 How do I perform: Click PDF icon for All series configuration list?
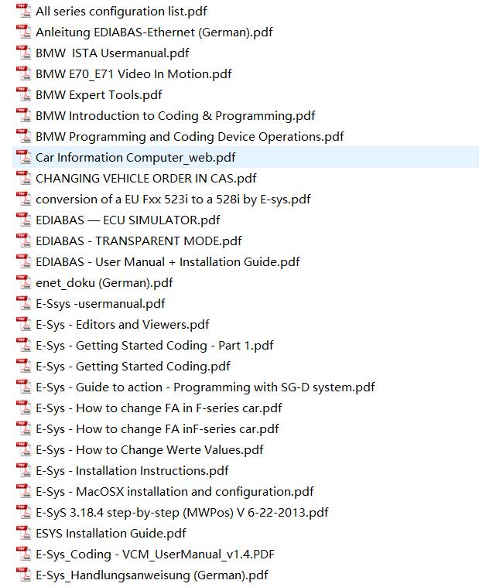click(x=23, y=12)
